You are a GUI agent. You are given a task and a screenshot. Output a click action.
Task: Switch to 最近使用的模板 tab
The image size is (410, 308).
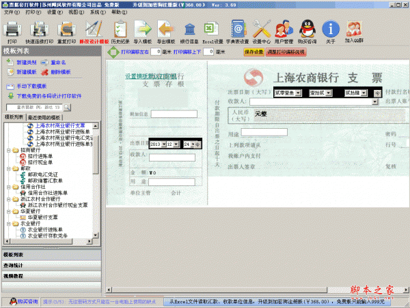click(x=44, y=117)
